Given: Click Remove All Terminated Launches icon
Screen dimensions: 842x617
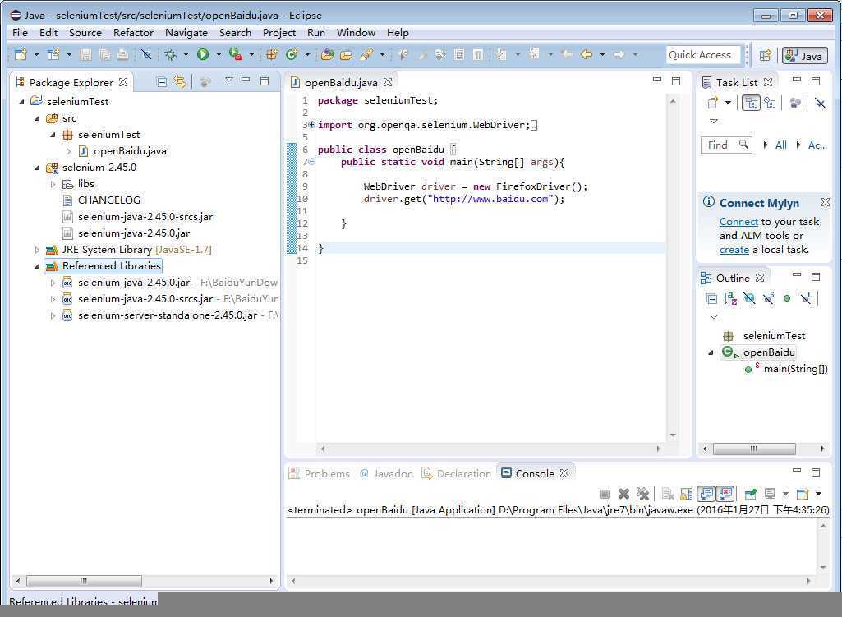Looking at the screenshot, I should coord(642,494).
